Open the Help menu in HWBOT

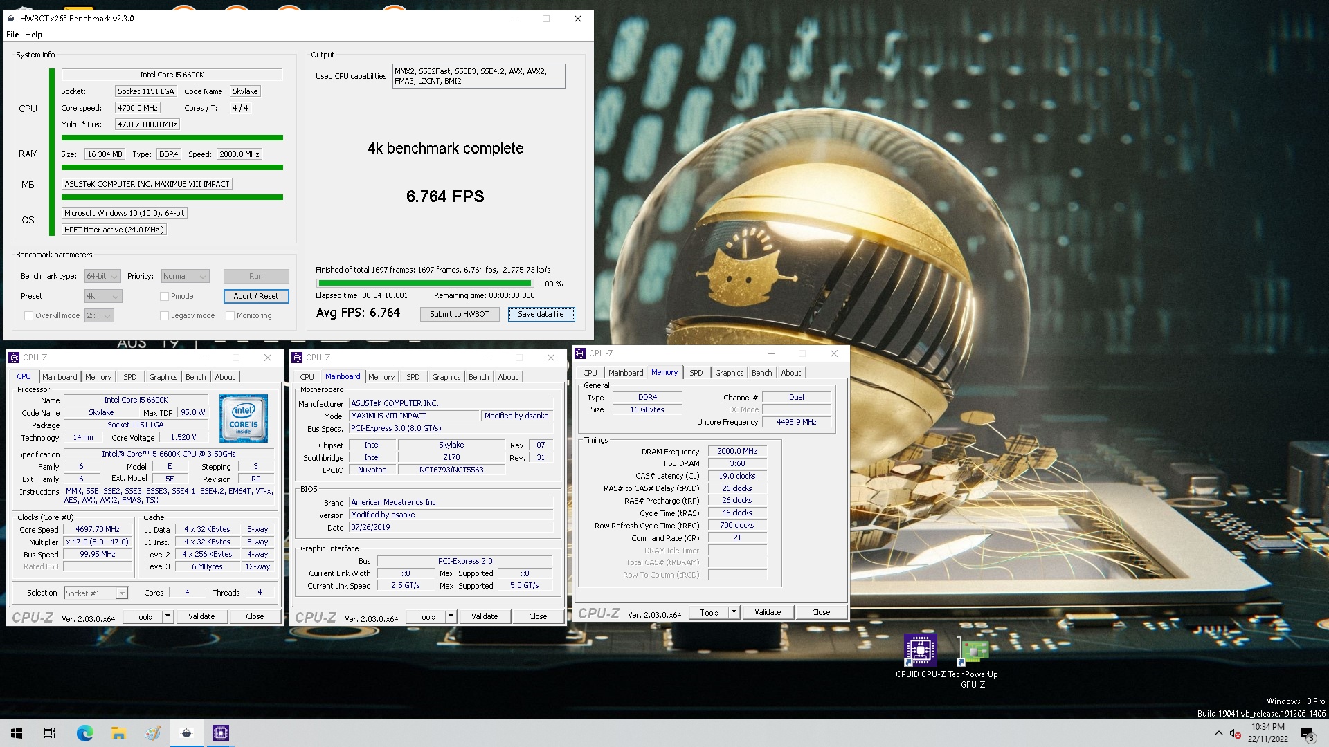coord(33,35)
